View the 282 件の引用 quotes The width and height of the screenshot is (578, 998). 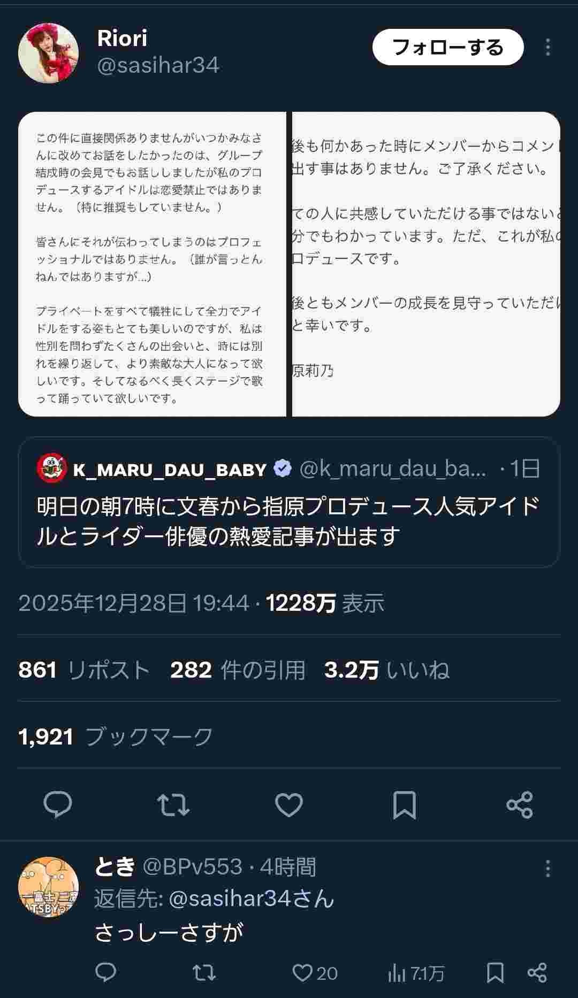(x=238, y=670)
